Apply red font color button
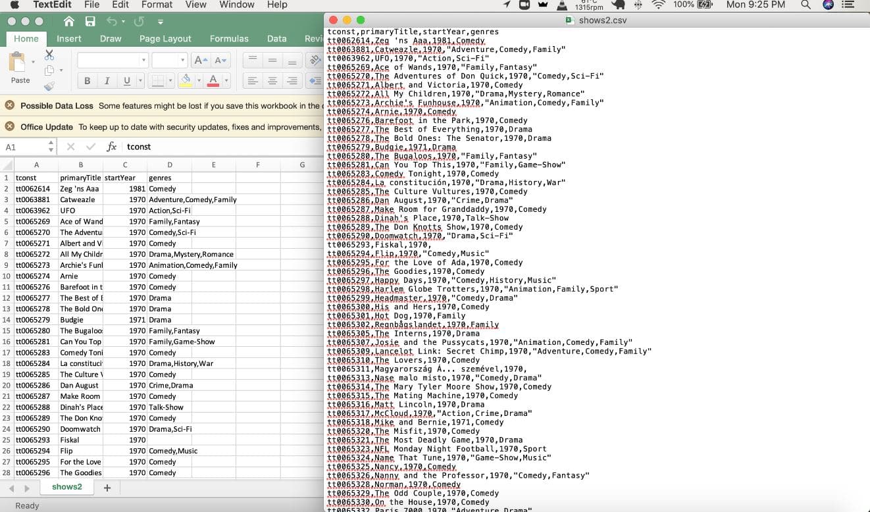The height and width of the screenshot is (512, 870). pyautogui.click(x=213, y=81)
